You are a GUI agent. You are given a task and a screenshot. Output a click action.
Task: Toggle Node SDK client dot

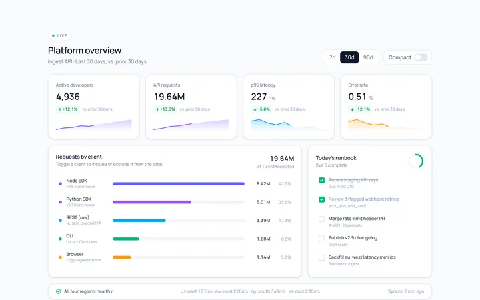tap(60, 184)
